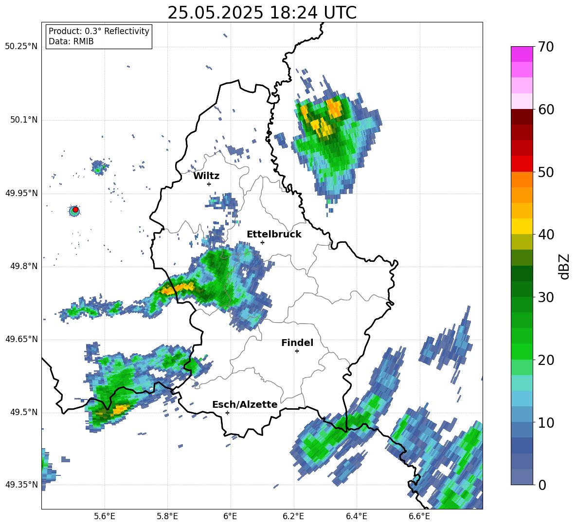This screenshot has width=576, height=526.
Task: Click the colorbar tick label 70
Action: coord(546,47)
